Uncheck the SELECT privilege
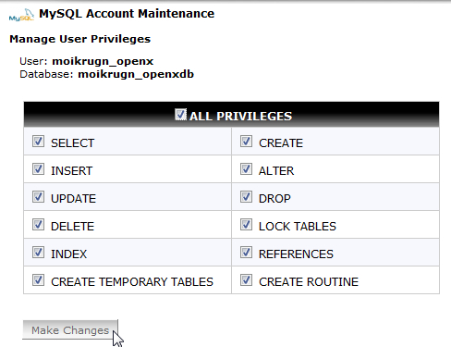 pos(38,142)
